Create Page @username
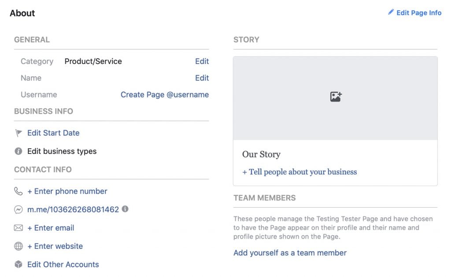 coord(165,94)
